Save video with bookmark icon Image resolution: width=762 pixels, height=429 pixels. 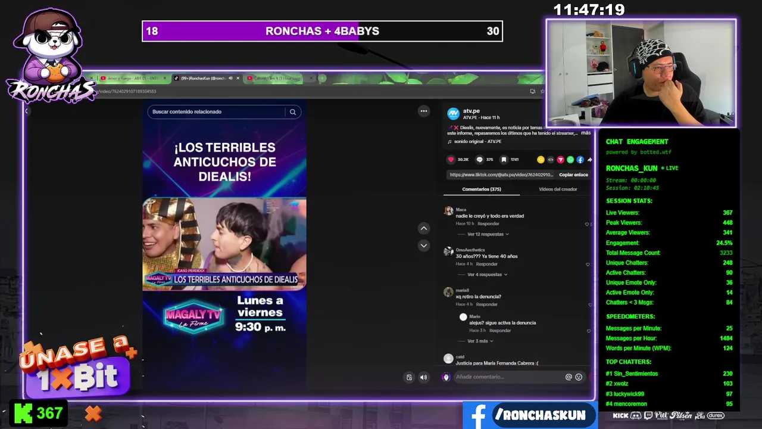504,160
